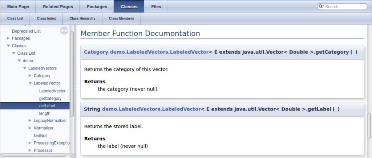
Task: Open the Class Hierarchy subtab
Action: pyautogui.click(x=82, y=18)
